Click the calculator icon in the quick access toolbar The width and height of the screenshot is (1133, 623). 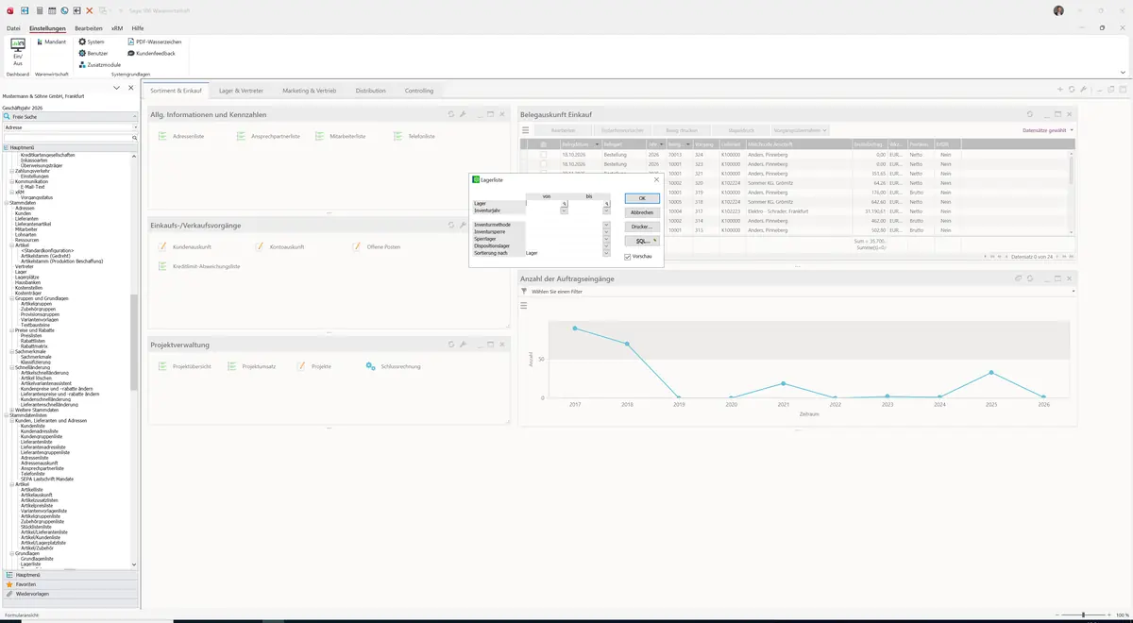click(39, 10)
